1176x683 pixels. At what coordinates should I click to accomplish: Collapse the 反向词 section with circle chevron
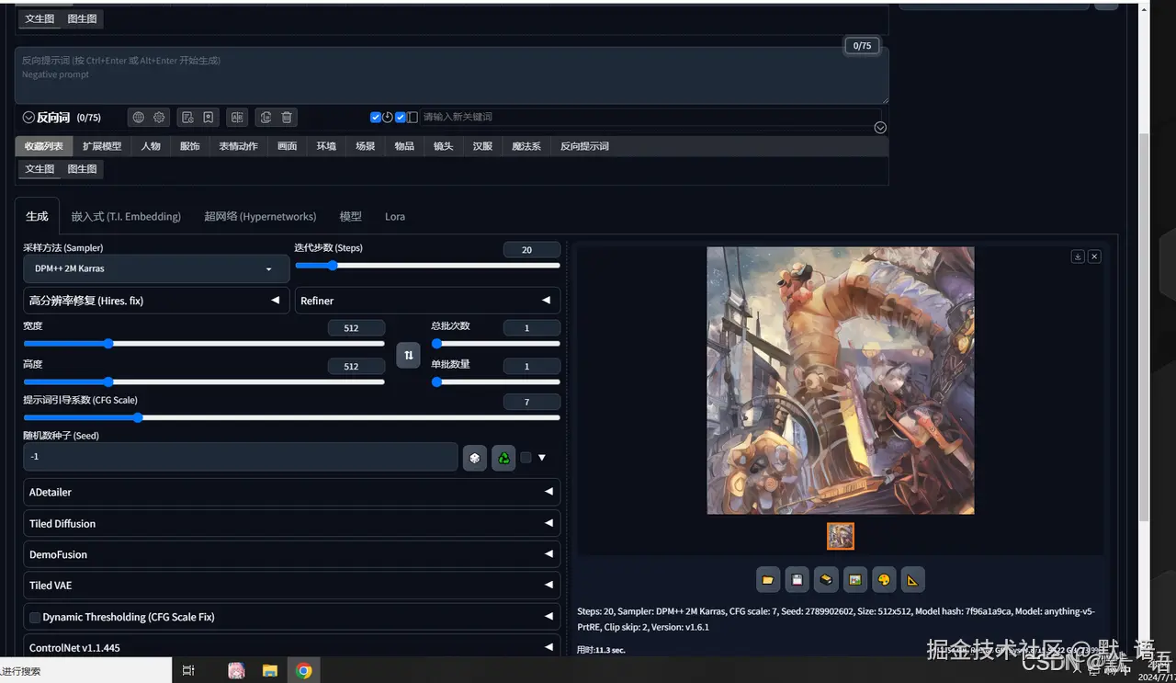pyautogui.click(x=28, y=118)
